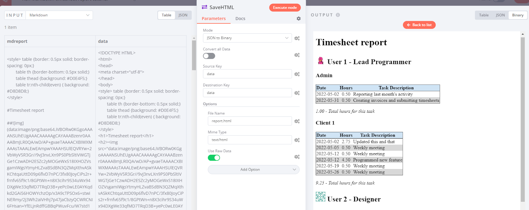Select output JSON view tab
Image resolution: width=529 pixels, height=210 pixels.
[x=500, y=15]
